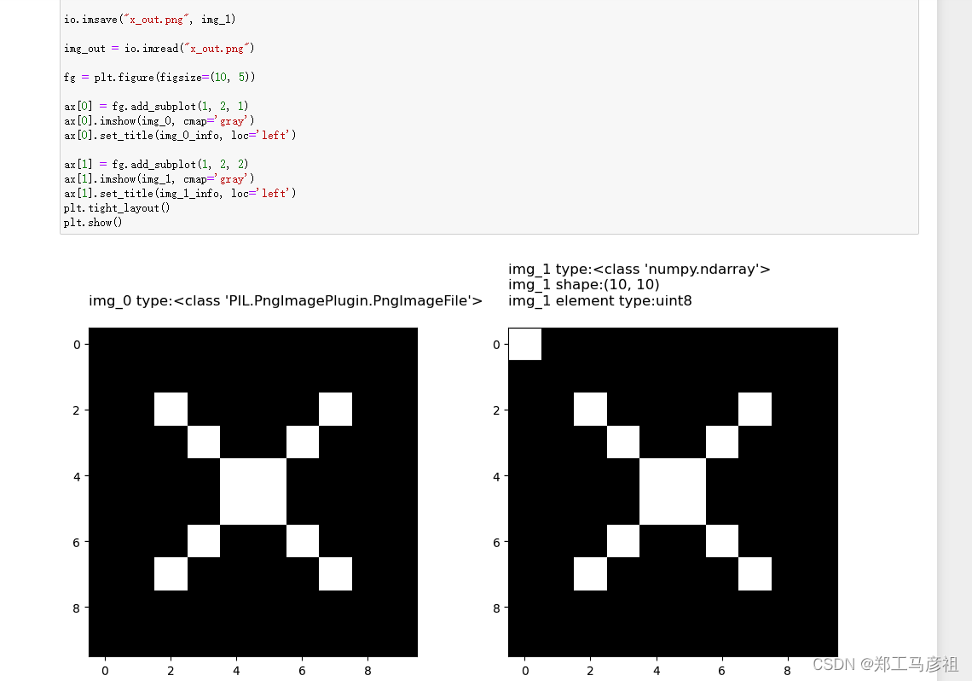Viewport: 972px width, 681px height.
Task: Click the plt.show() line
Action: (x=93, y=222)
